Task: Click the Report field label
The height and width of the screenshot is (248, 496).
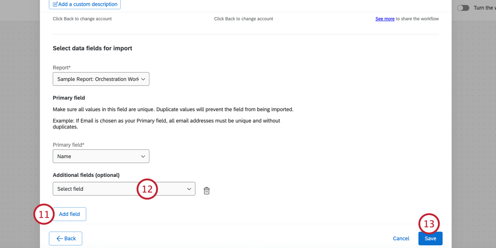Action: (62, 68)
